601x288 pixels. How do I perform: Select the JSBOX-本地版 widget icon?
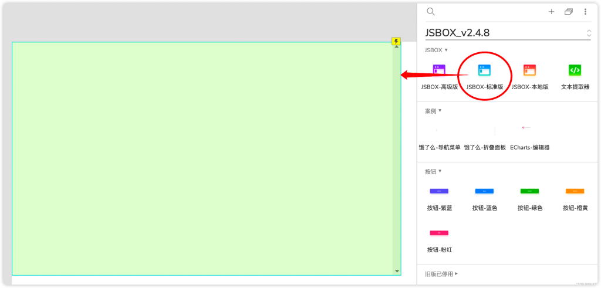[529, 70]
